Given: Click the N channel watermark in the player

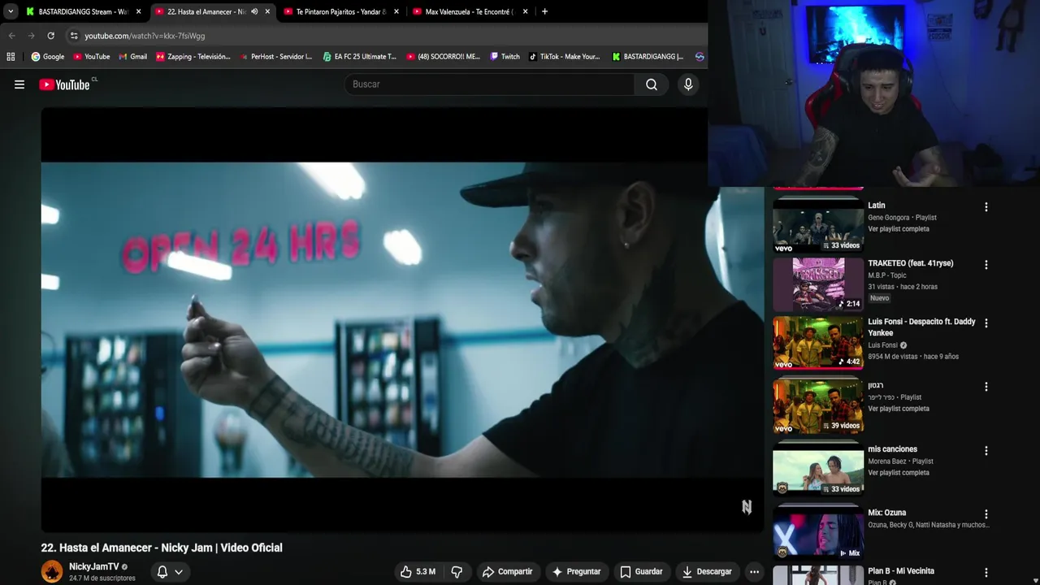Looking at the screenshot, I should click(x=747, y=507).
